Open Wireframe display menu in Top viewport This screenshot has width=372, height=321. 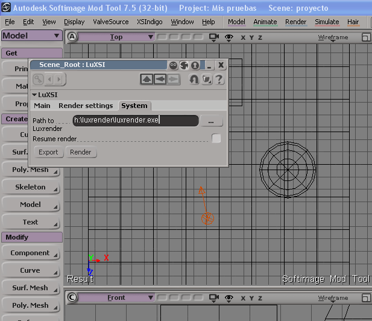[333, 37]
